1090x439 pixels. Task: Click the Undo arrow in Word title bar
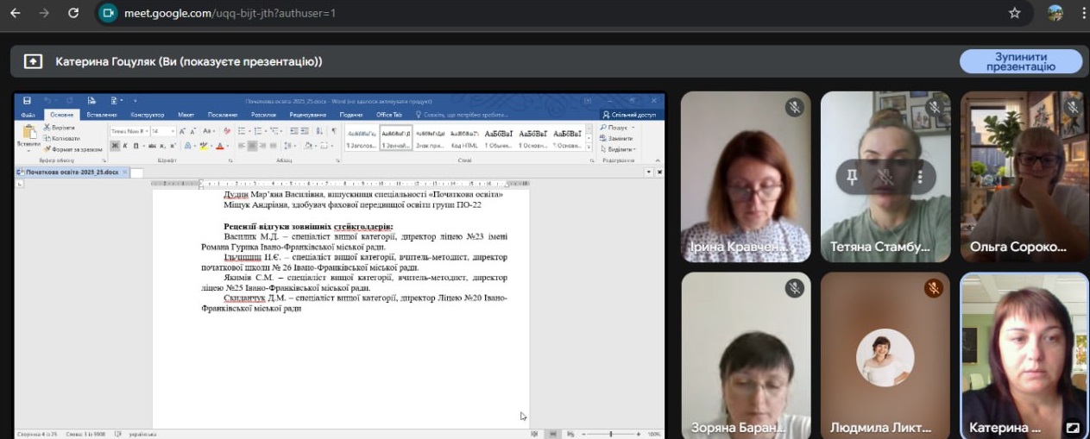point(47,101)
